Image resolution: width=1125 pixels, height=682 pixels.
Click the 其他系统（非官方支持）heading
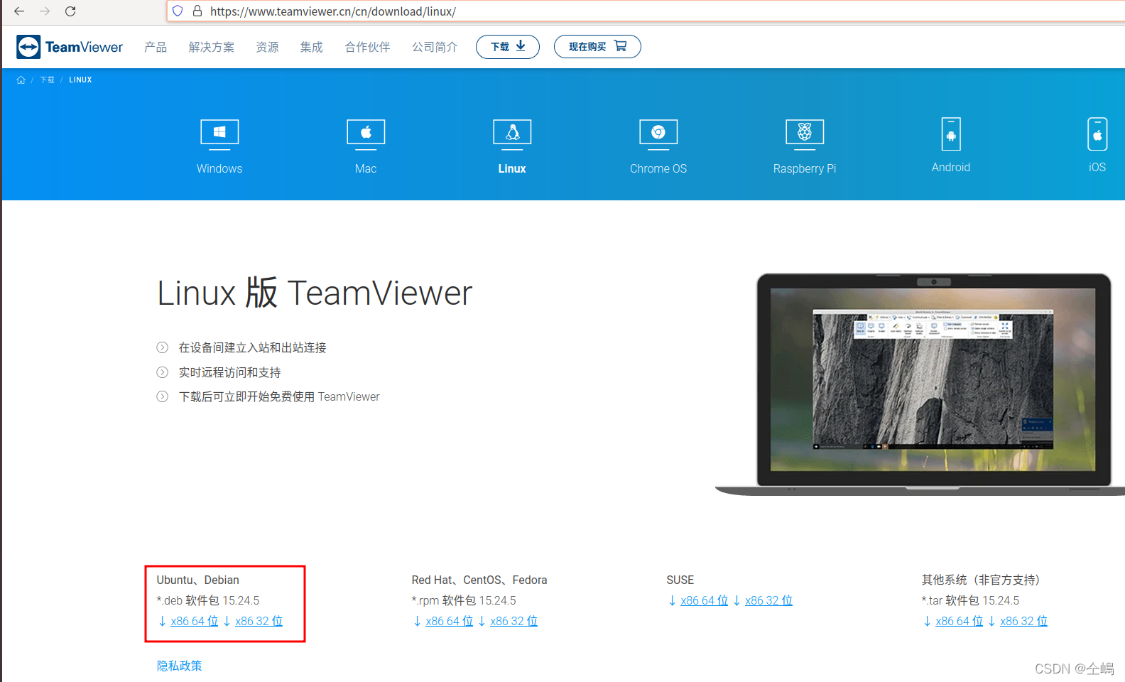coord(981,580)
